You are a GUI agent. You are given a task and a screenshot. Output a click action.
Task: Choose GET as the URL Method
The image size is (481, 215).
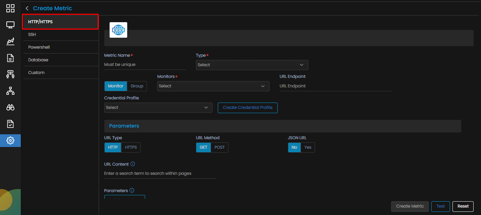point(204,147)
